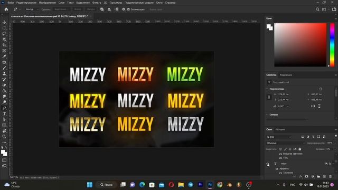
Task: Select the Zoom tool in toolbox
Action: pyautogui.click(x=4, y=137)
